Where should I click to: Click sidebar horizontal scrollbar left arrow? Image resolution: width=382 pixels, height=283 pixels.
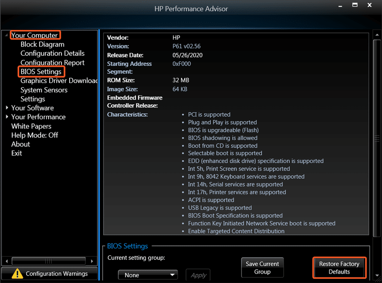point(7,261)
